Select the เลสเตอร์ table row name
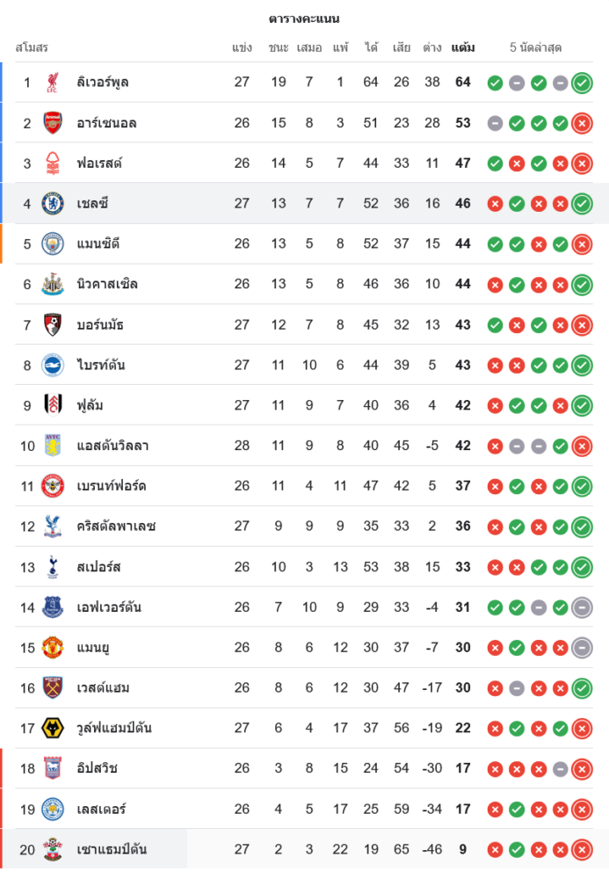609x879 pixels. [101, 809]
